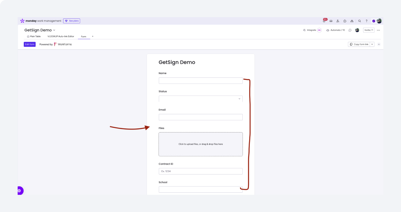Collapse the header with the up chevron

pyautogui.click(x=379, y=44)
